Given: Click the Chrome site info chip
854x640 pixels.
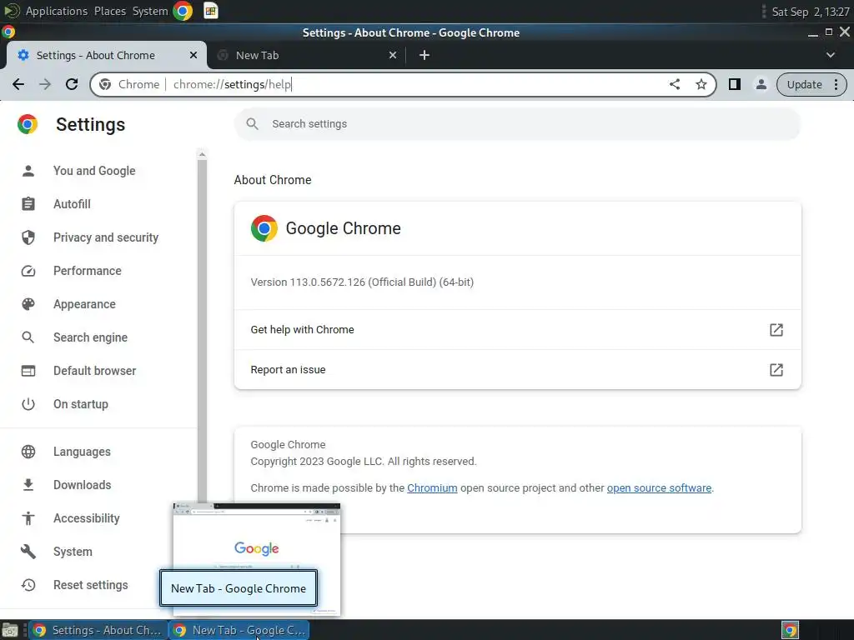Looking at the screenshot, I should [130, 84].
